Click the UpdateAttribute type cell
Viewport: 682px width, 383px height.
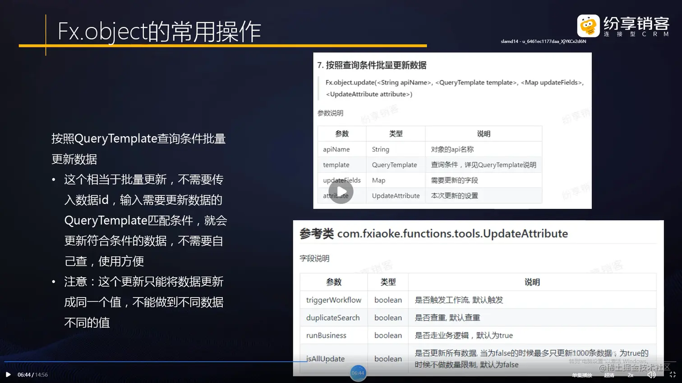[396, 195]
